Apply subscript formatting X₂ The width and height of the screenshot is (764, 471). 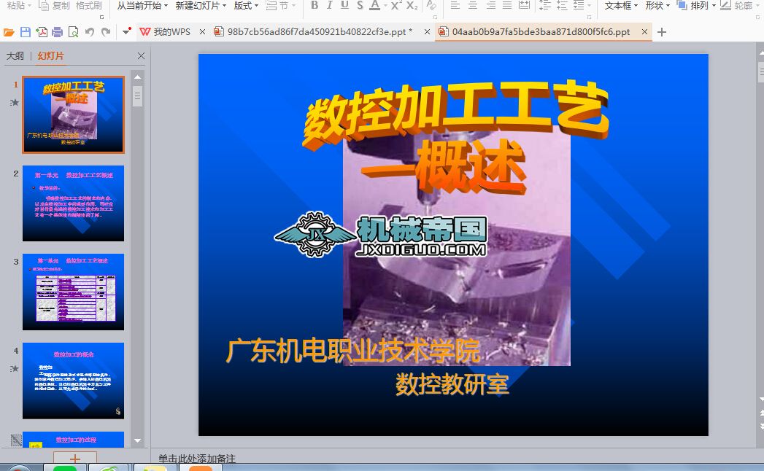pyautogui.click(x=412, y=5)
